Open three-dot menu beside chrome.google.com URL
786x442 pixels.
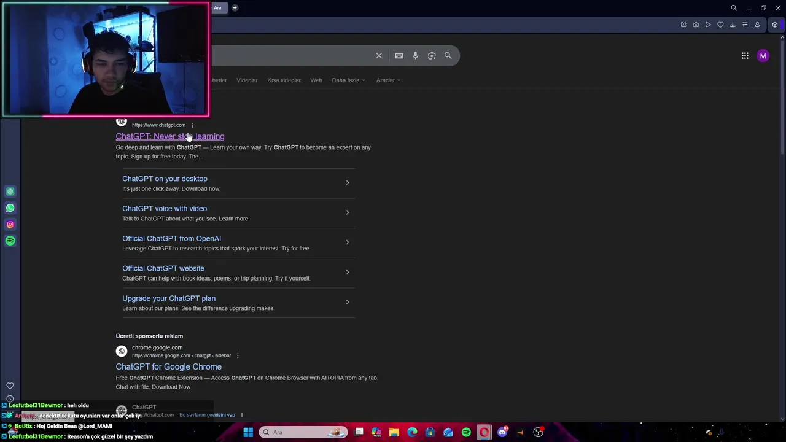pyautogui.click(x=238, y=355)
